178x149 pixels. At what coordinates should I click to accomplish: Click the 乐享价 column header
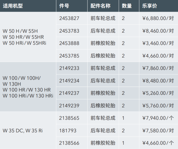(150, 6)
